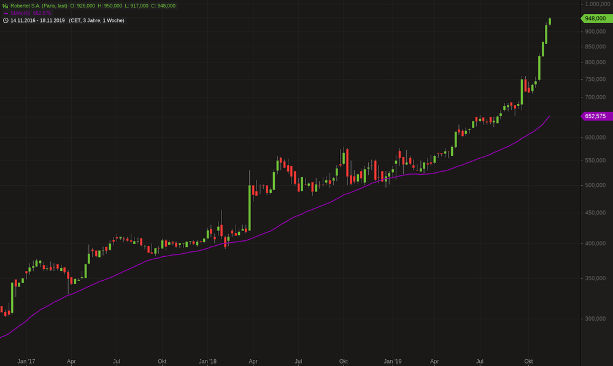
Task: Click the Jan '17 label on time axis
Action: [26, 362]
